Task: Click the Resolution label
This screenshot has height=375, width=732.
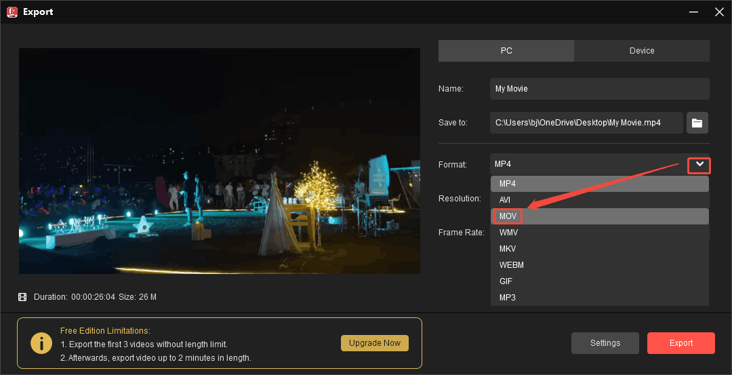Action: (460, 199)
